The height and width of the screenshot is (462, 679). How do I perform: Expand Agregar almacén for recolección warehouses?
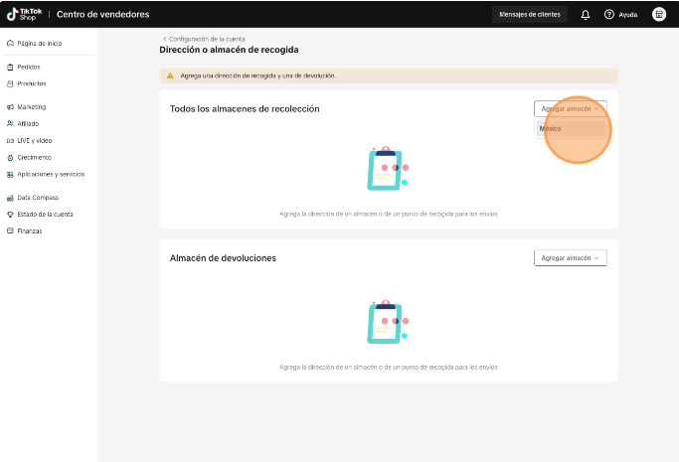coord(571,109)
